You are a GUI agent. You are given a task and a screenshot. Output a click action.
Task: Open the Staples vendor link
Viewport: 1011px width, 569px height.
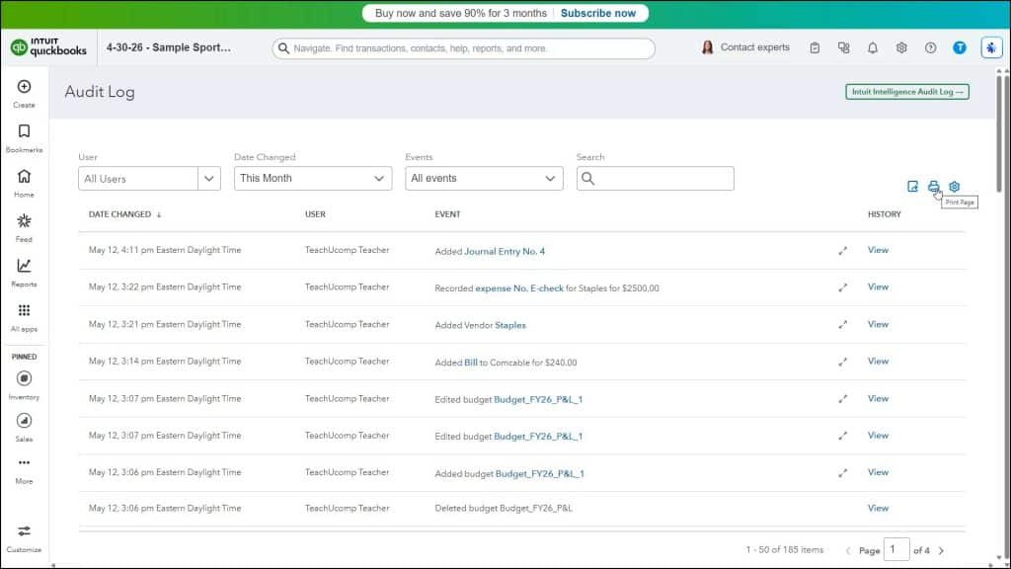point(510,325)
